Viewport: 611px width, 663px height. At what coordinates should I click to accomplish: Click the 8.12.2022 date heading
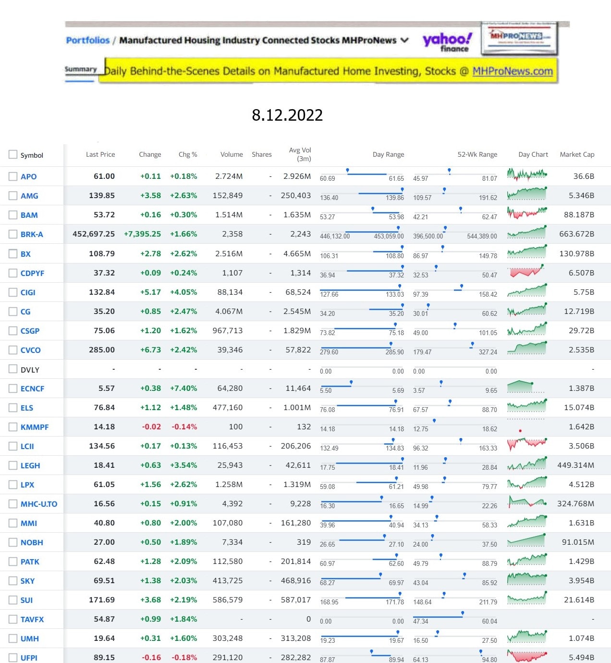pyautogui.click(x=287, y=115)
